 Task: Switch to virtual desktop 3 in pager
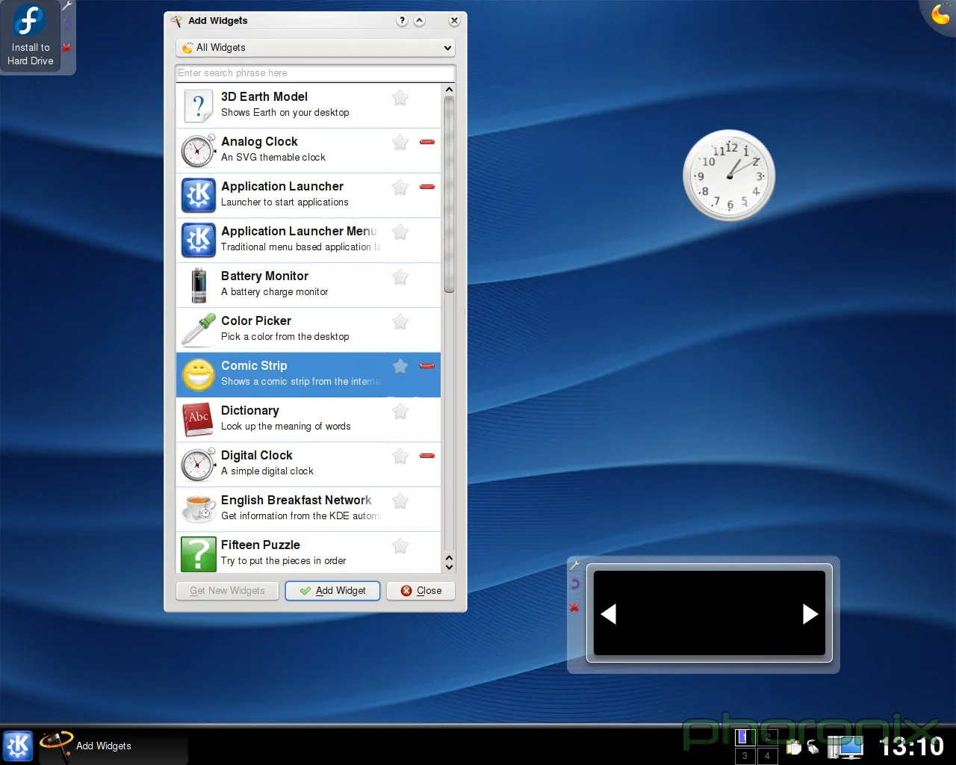click(745, 755)
